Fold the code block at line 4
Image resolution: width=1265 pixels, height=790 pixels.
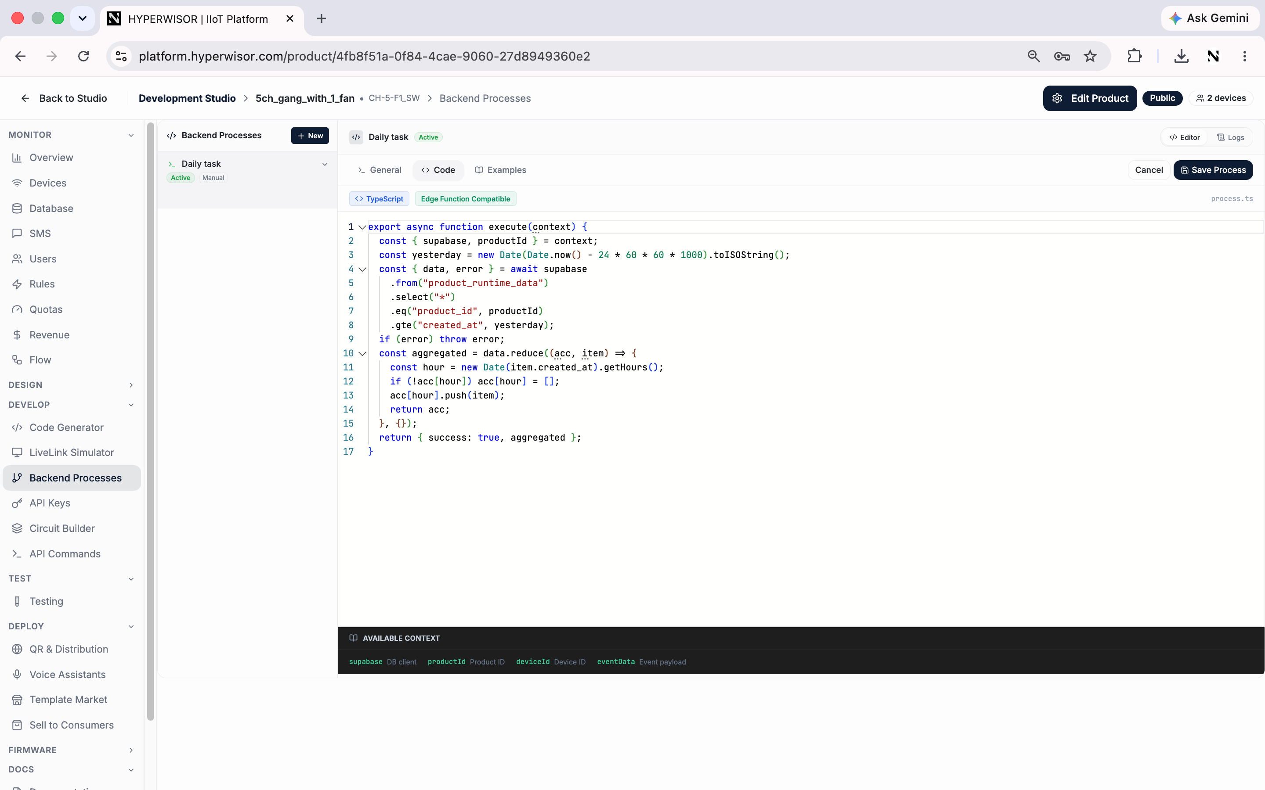362,269
